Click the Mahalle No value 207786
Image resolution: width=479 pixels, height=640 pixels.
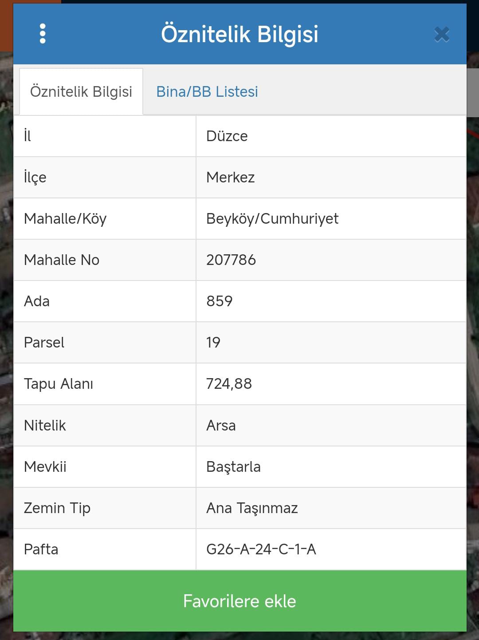pyautogui.click(x=231, y=260)
